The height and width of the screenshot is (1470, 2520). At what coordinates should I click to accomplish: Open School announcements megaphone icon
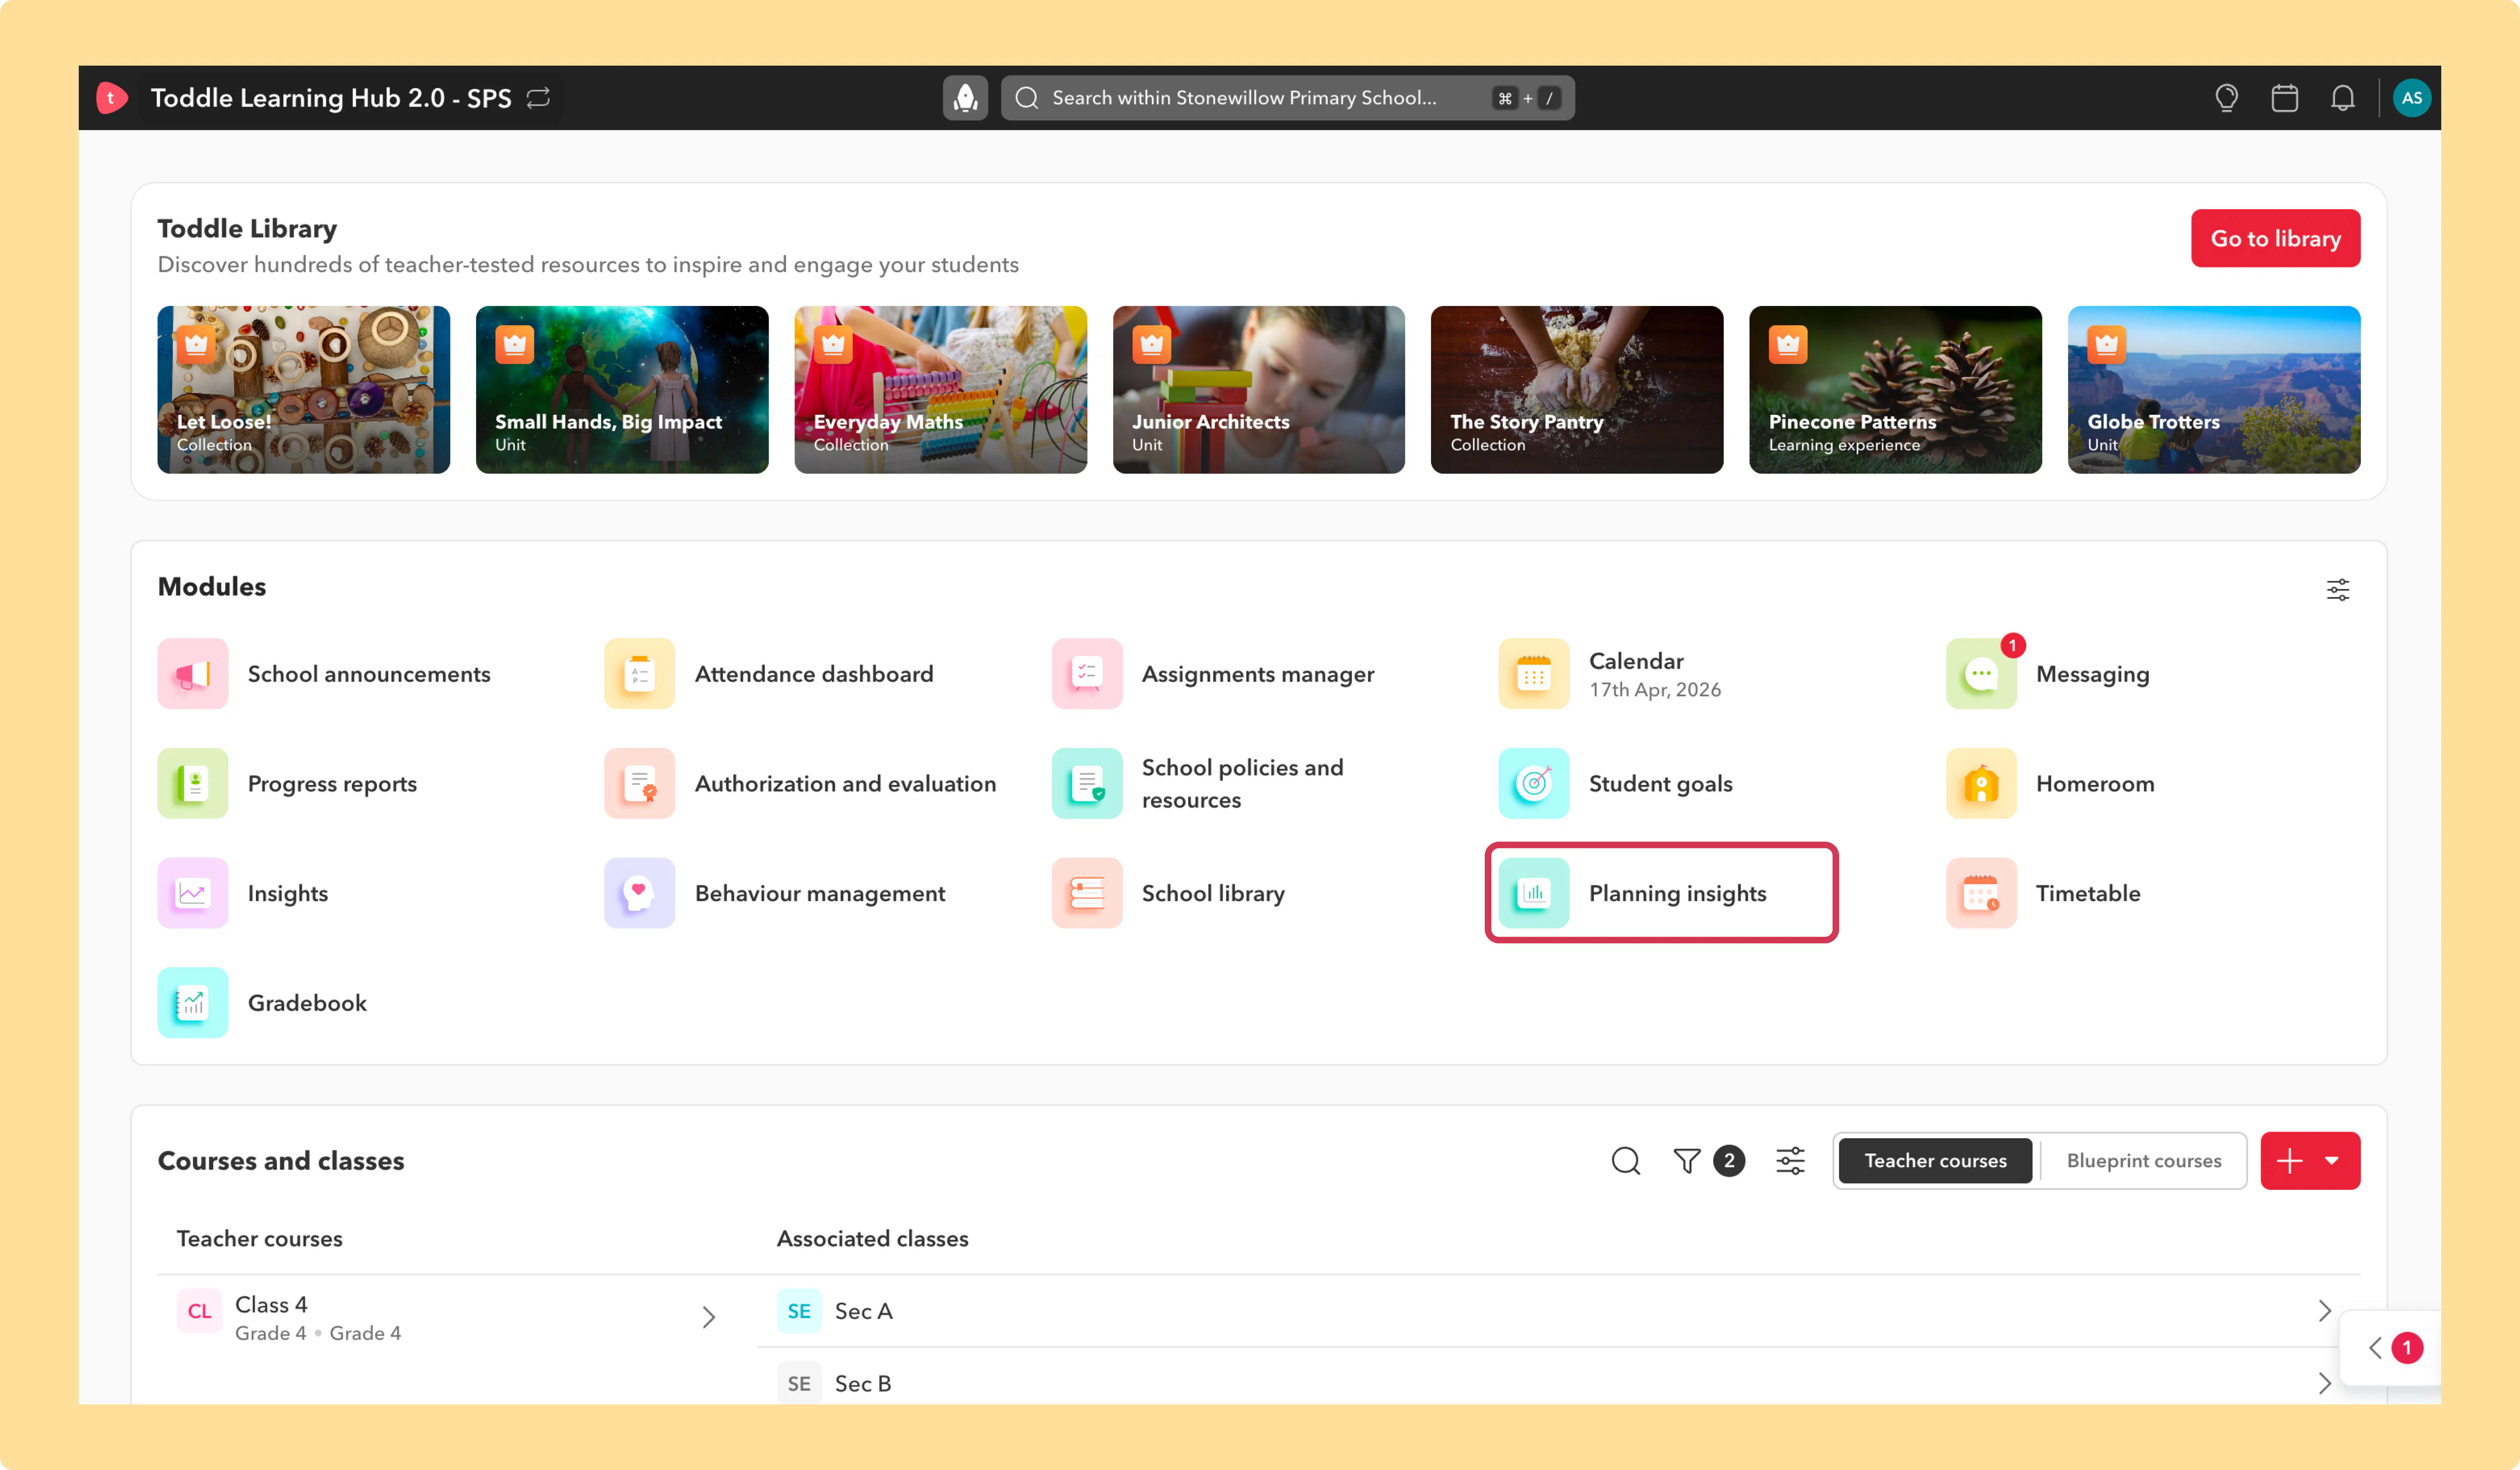[193, 674]
